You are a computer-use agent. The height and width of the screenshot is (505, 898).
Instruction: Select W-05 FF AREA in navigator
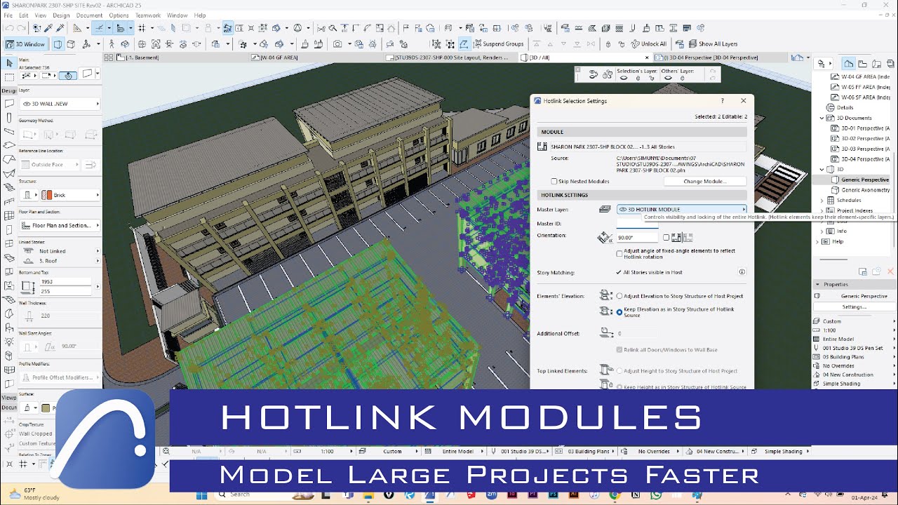(860, 87)
